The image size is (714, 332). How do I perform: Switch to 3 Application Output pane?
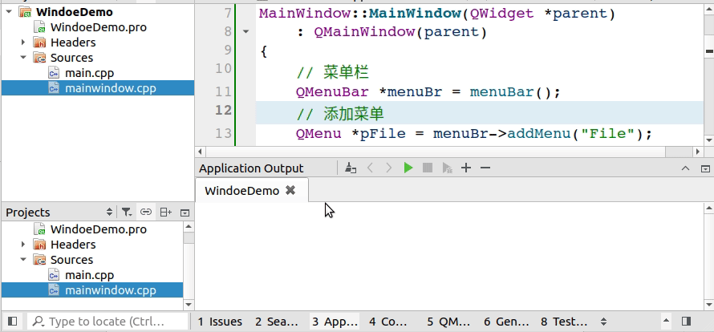pos(335,322)
